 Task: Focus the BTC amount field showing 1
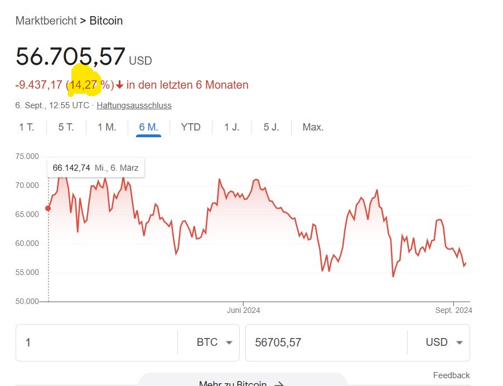96,342
